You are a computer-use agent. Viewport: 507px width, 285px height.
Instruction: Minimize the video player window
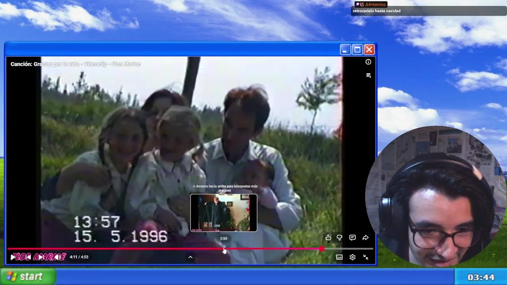point(345,49)
